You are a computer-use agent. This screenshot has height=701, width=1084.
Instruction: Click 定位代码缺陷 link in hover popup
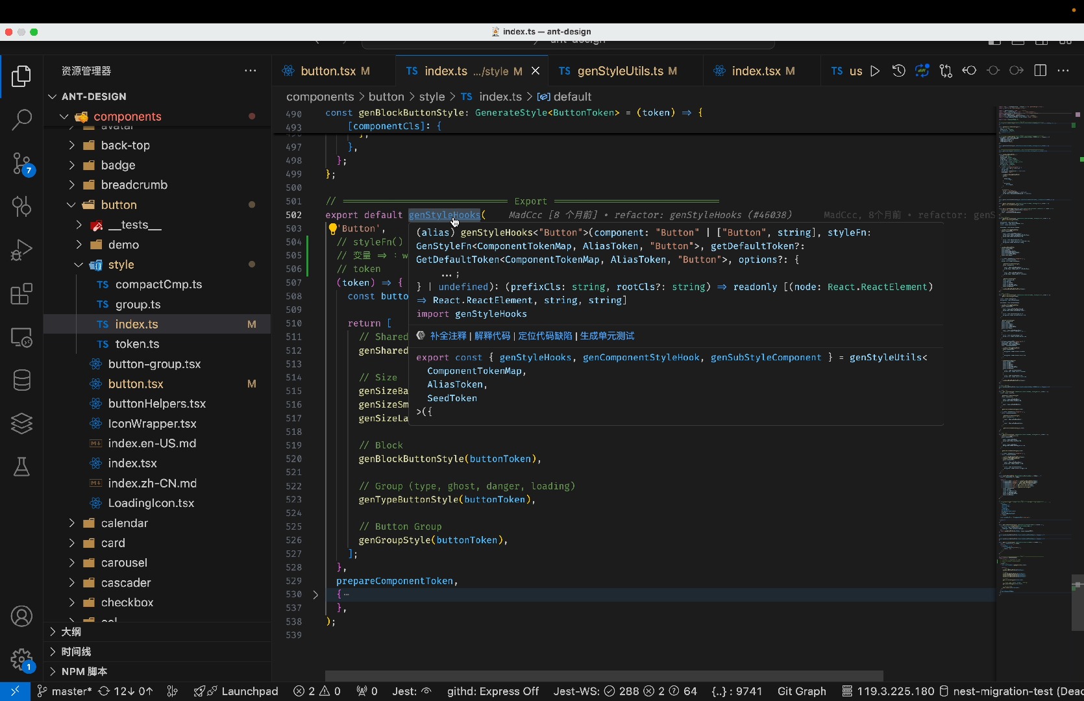[x=545, y=336]
